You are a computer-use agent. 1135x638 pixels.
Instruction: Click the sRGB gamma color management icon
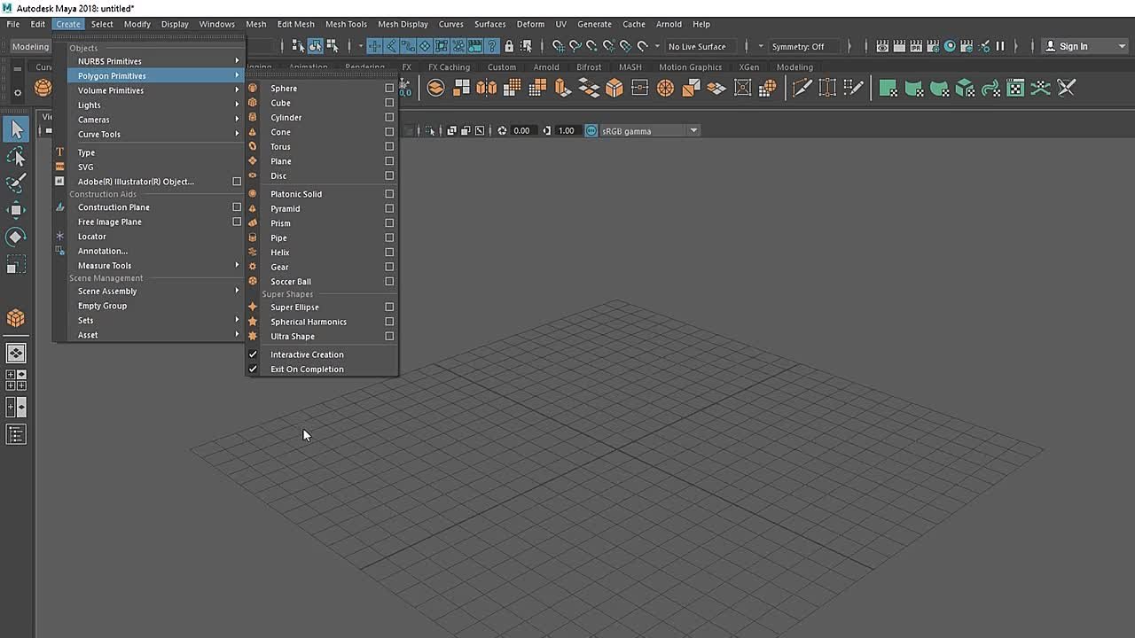coord(591,131)
